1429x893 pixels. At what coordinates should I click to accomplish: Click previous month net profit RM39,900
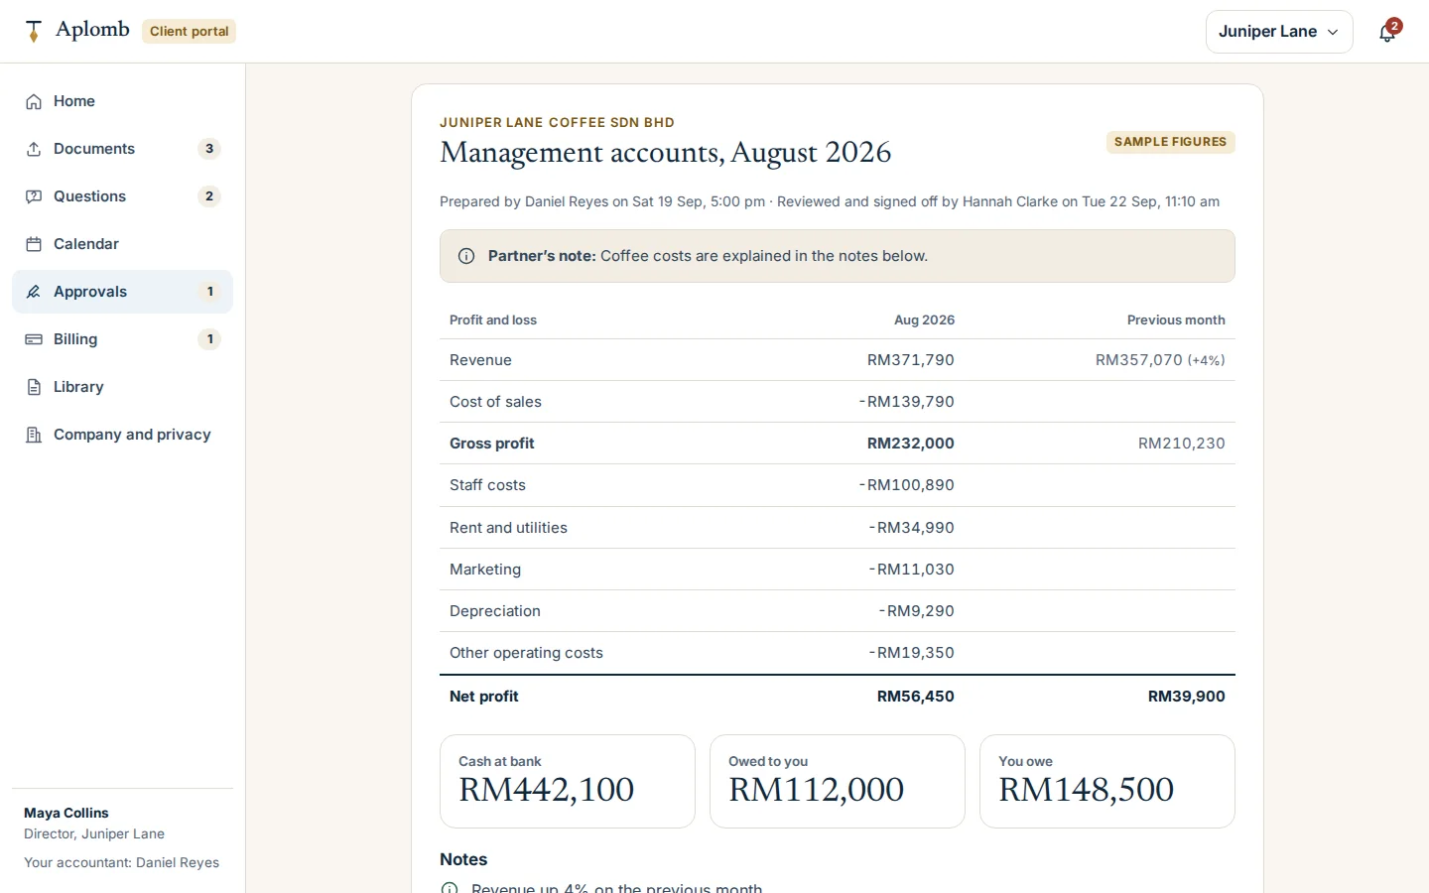pos(1186,697)
